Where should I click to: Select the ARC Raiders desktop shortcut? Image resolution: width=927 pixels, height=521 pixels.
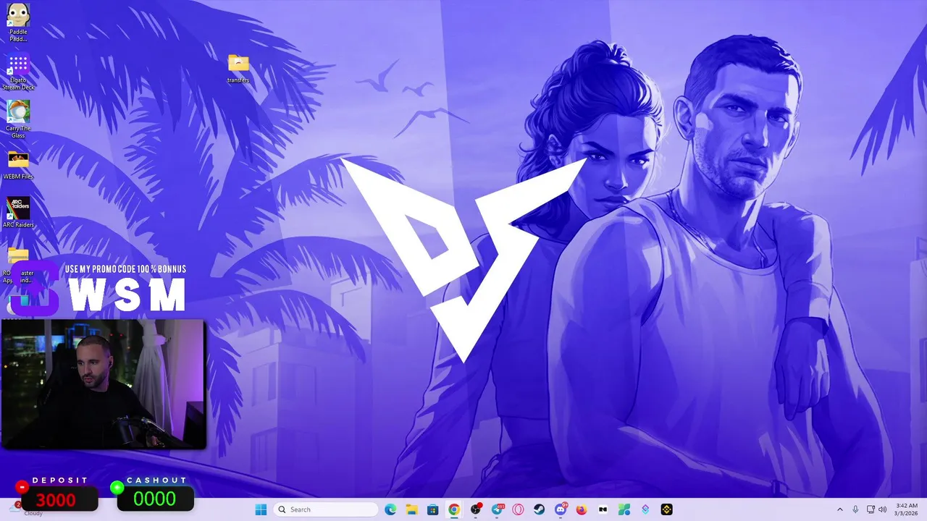[18, 213]
